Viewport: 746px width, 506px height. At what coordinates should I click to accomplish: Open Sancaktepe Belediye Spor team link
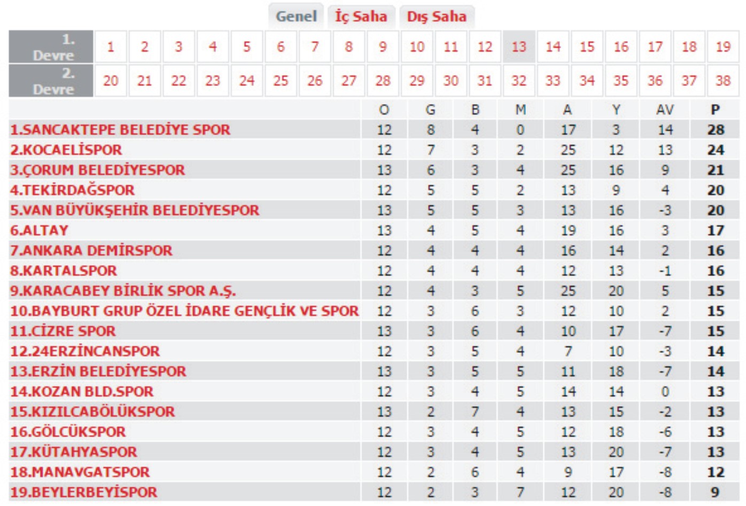120,130
